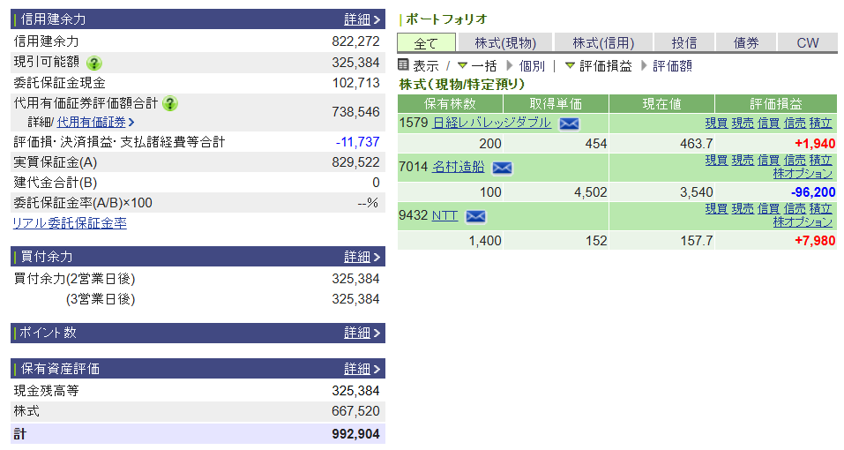This screenshot has width=844, height=450.
Task: Click the arrow icon on the ポイント数 header
Action: tap(377, 334)
